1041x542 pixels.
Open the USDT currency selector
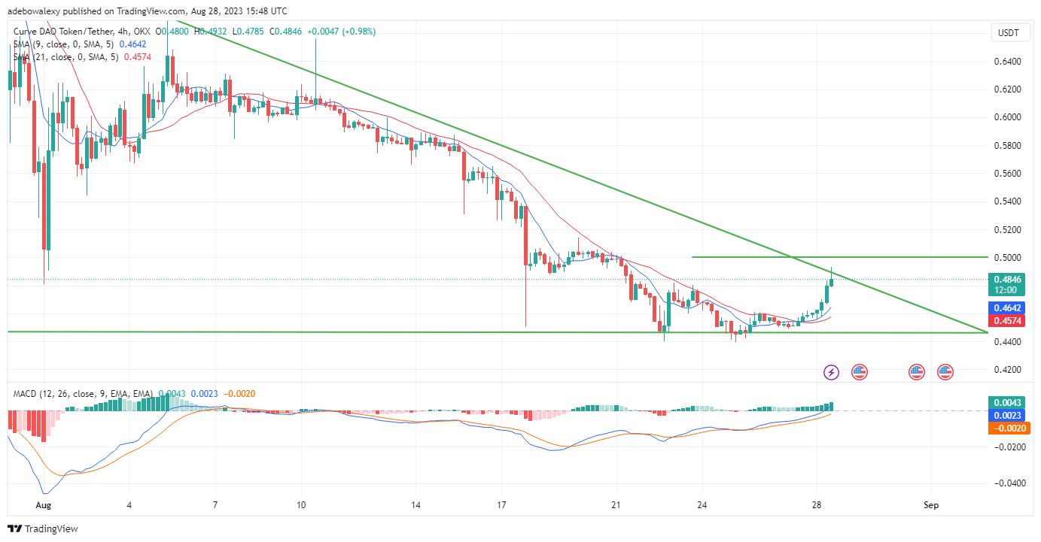pyautogui.click(x=1009, y=32)
